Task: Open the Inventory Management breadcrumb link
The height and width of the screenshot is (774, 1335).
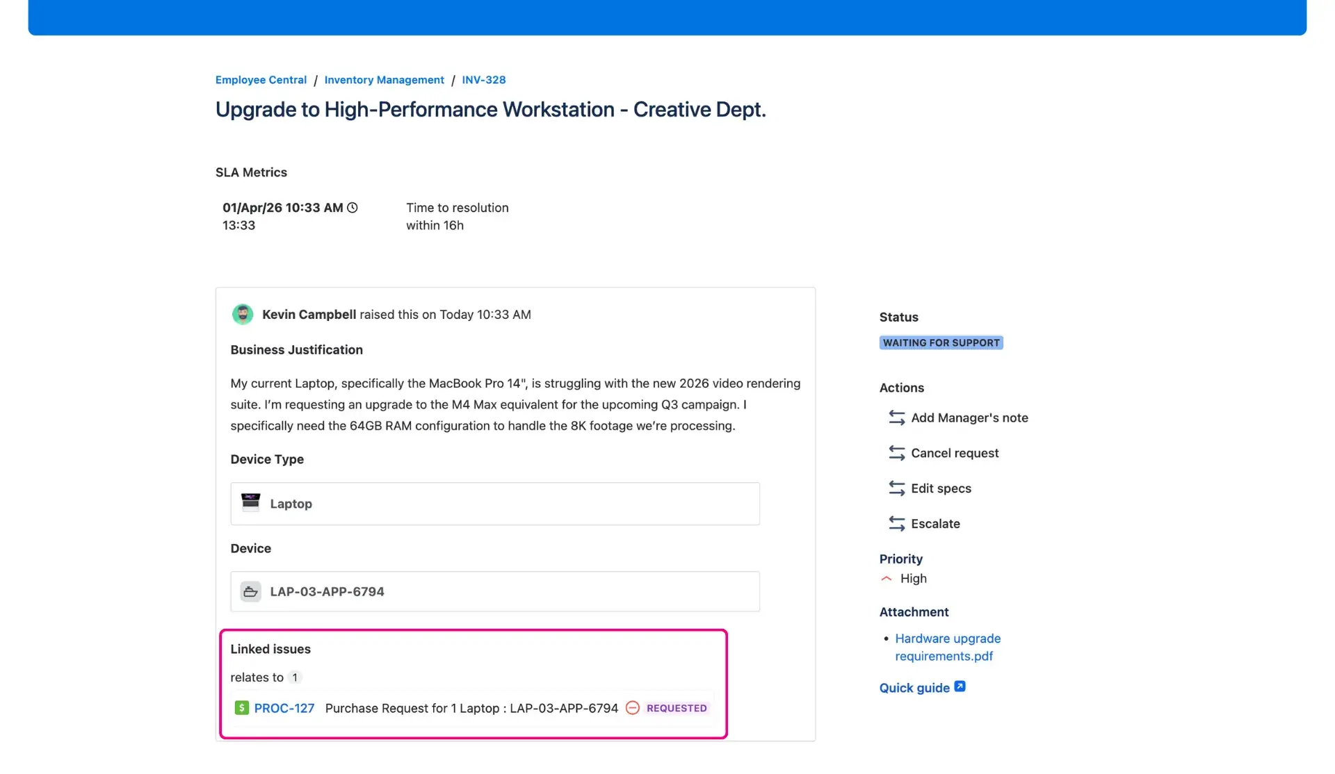Action: tap(384, 79)
